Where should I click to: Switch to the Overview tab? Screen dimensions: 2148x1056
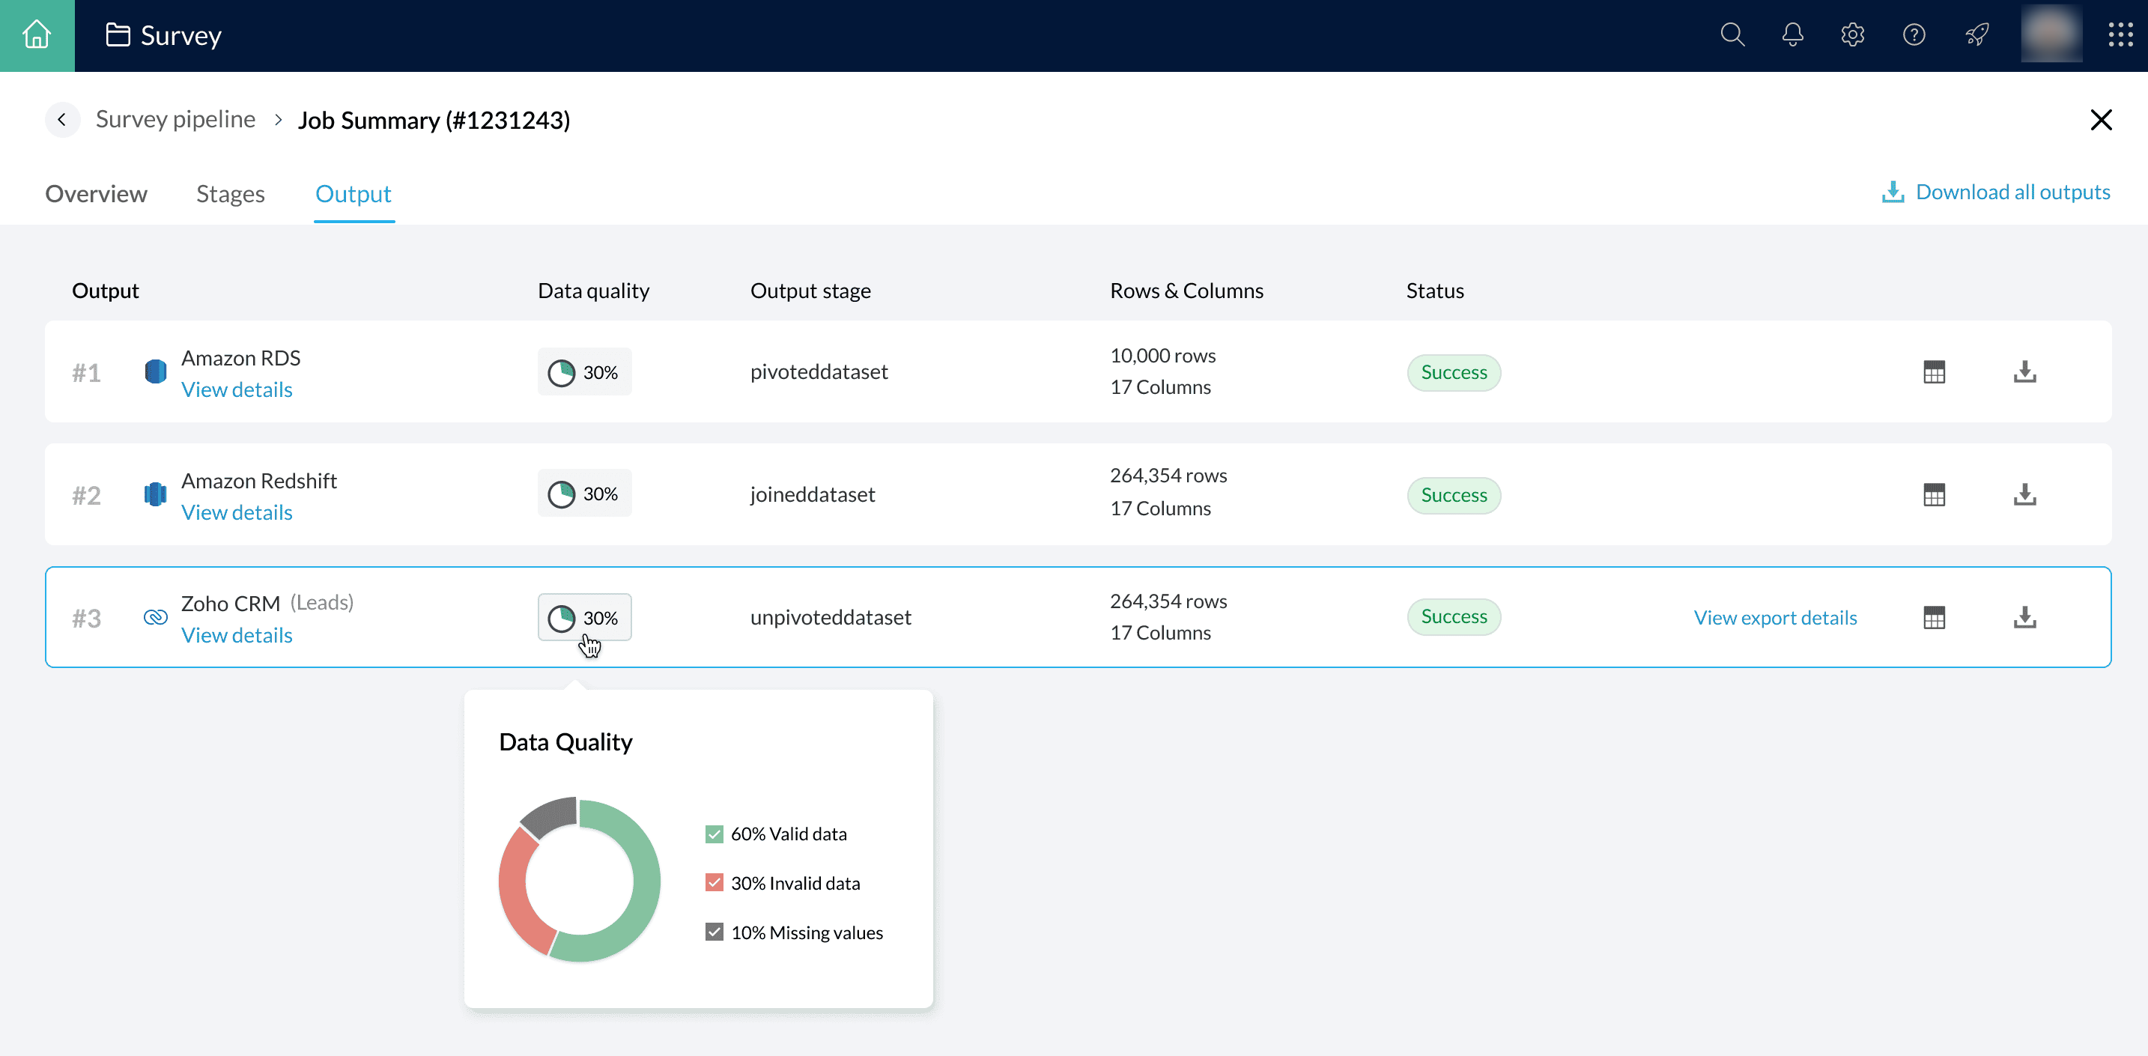coord(96,193)
